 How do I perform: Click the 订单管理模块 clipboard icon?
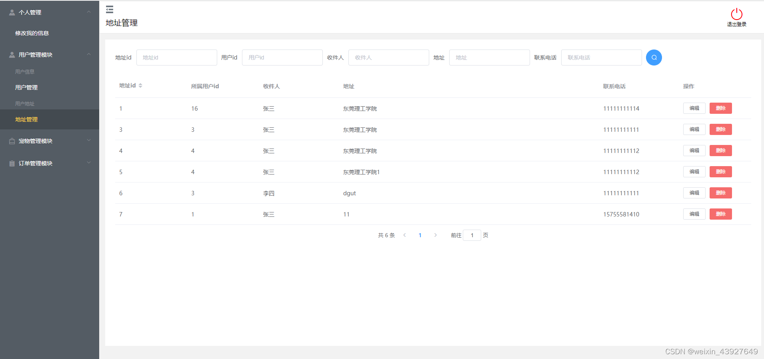coord(12,163)
